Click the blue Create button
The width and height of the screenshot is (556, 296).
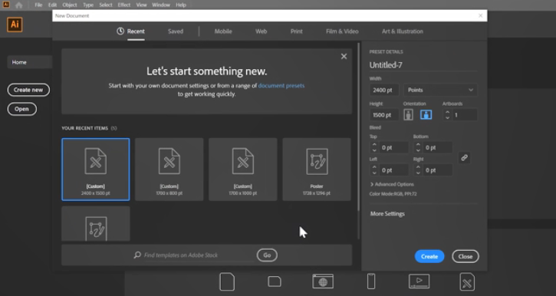tap(429, 256)
